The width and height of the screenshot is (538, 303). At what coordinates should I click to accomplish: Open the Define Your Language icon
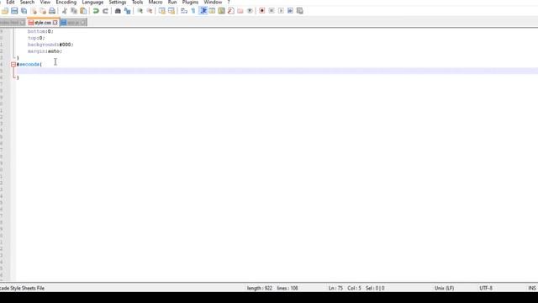[x=212, y=11]
